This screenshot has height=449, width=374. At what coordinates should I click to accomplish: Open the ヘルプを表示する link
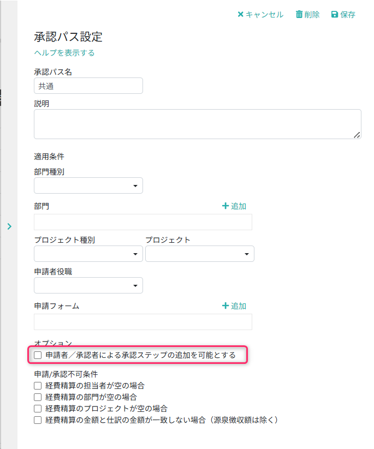pyautogui.click(x=64, y=53)
